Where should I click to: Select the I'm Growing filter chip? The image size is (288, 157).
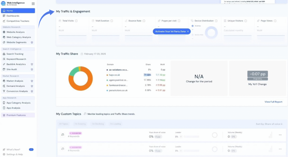tap(80, 124)
